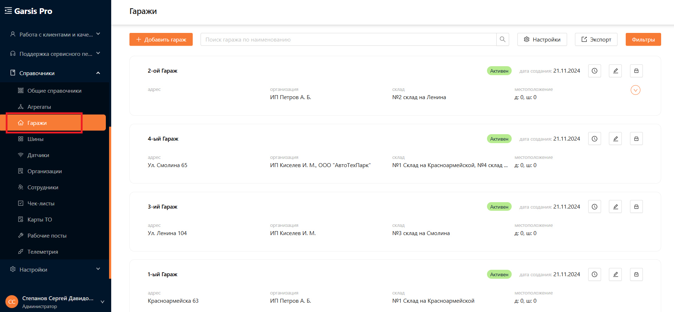Expand Поддержка сервисного menu section

tap(55, 54)
